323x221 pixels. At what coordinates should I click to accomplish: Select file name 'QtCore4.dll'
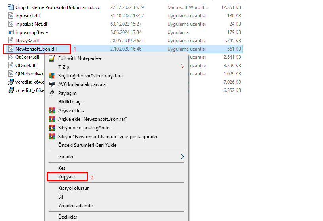pyautogui.click(x=27, y=57)
